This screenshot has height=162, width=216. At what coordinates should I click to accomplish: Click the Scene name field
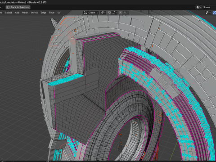click(x=209, y=7)
